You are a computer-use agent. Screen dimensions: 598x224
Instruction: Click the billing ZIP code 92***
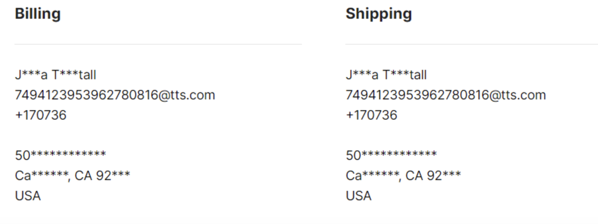[x=113, y=176]
